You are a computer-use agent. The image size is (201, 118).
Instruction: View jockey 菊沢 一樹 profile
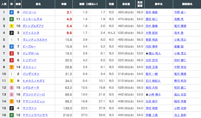pos(152,74)
